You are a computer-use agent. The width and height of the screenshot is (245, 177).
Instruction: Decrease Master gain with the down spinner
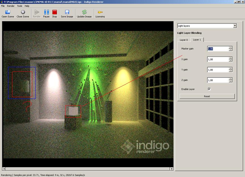click(x=231, y=50)
